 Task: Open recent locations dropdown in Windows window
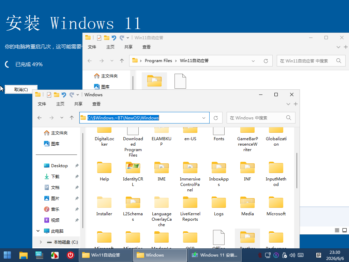point(62,118)
